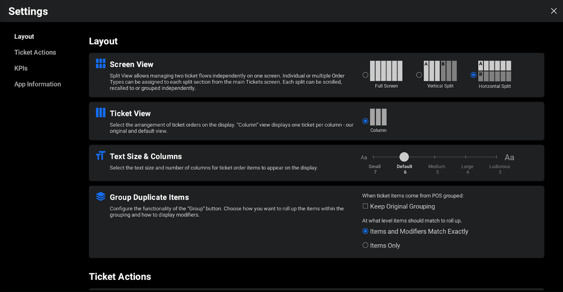Choose the Vertical Split layout thumbnail

(440, 71)
